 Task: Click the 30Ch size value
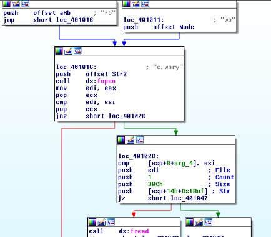pyautogui.click(x=155, y=184)
